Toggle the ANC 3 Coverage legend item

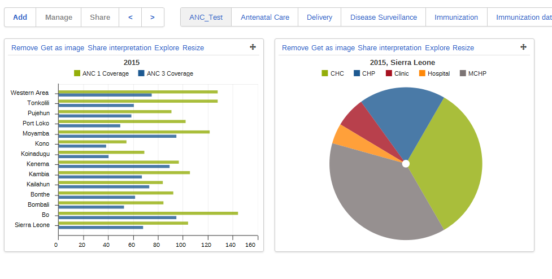169,73
